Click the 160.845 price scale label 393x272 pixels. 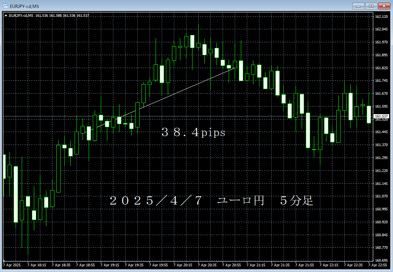point(381,235)
